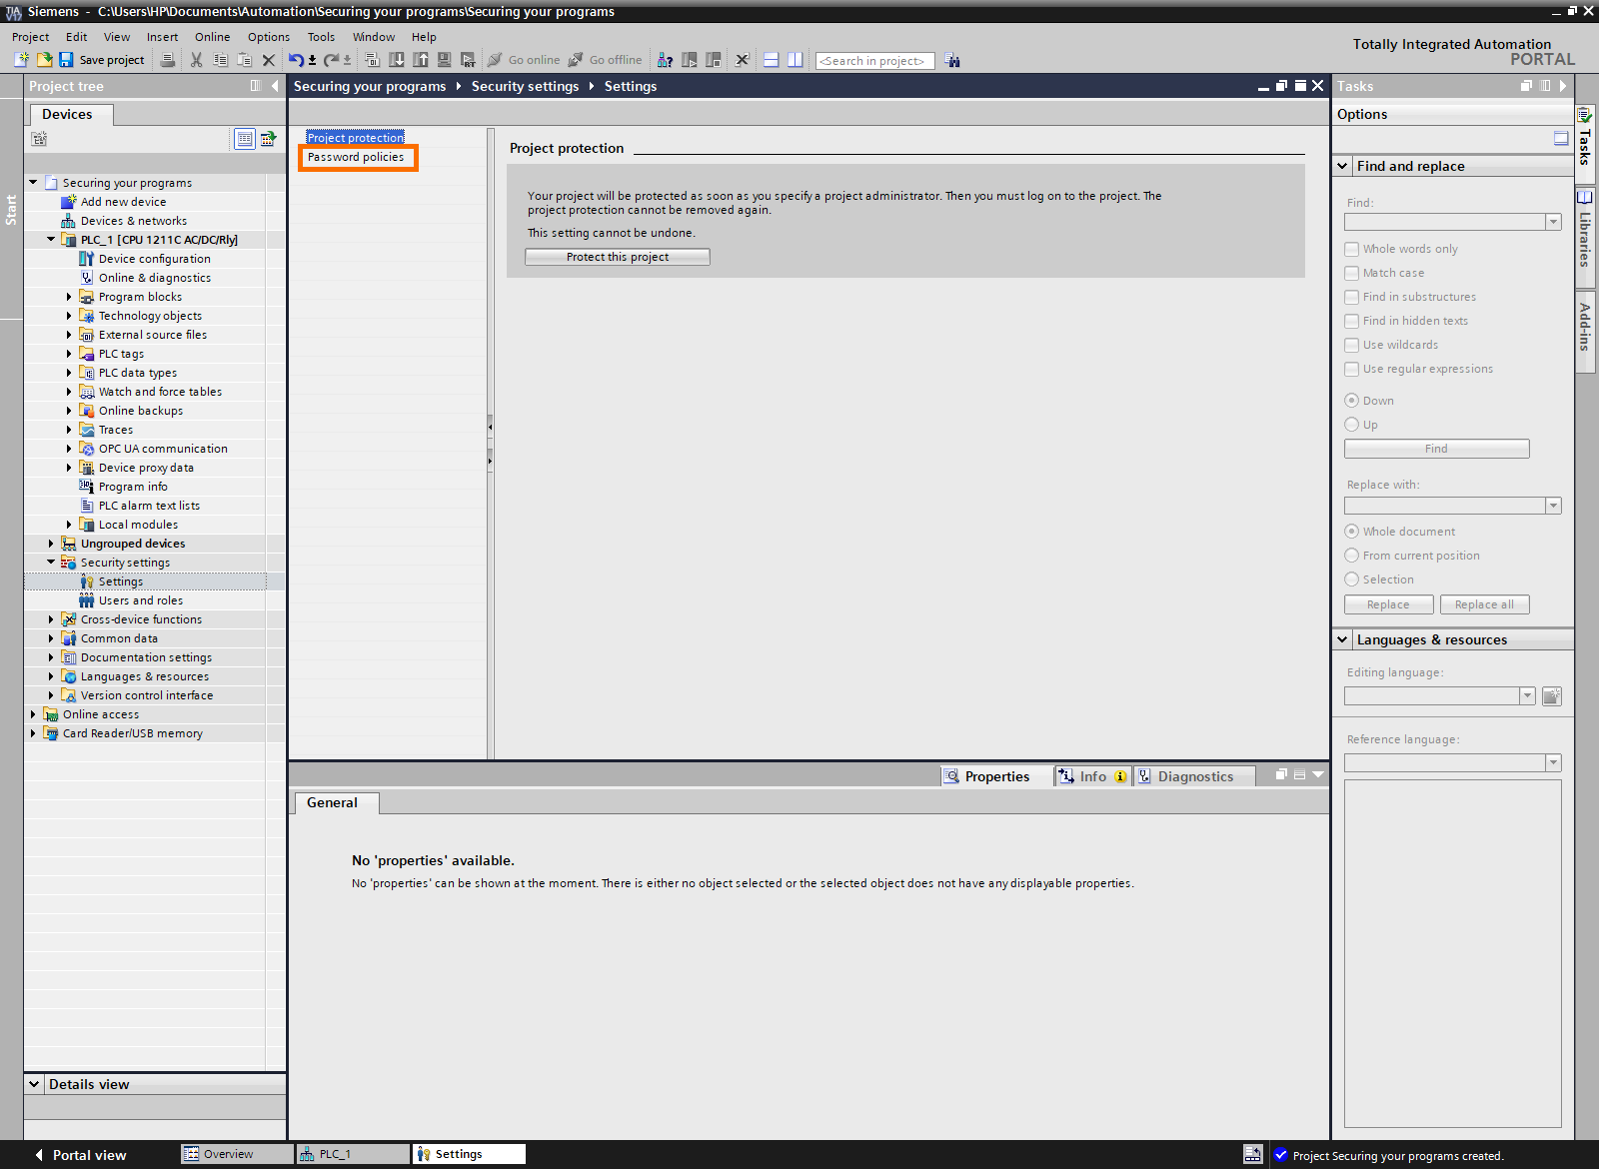
Task: Click the Cross-references toolbar icon
Action: (x=666, y=60)
